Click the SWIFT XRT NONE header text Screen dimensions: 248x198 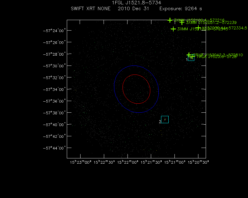[91, 8]
